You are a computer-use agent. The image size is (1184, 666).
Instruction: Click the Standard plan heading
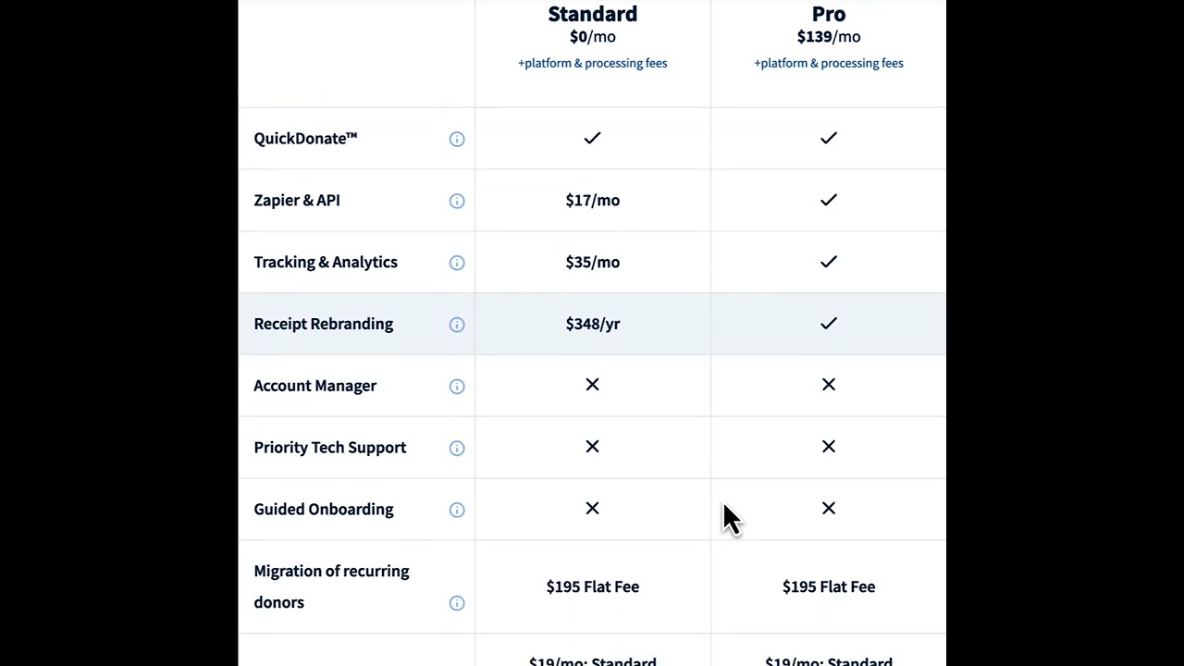[x=592, y=14]
